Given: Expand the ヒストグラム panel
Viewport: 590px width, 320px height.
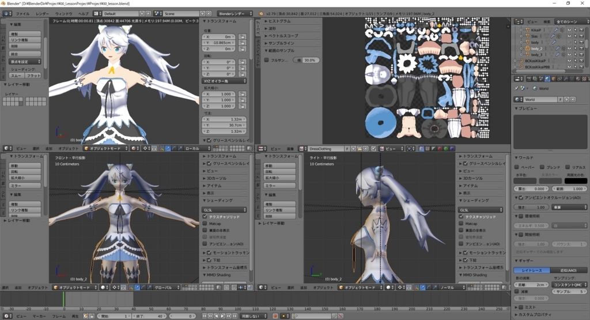Looking at the screenshot, I should tap(279, 21).
